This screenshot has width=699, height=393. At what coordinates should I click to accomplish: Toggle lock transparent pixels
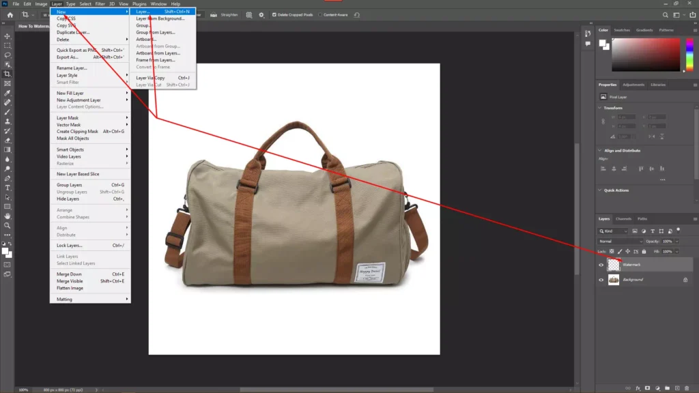pyautogui.click(x=612, y=252)
